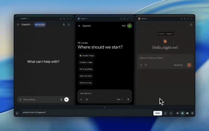The image size is (209, 131).
Task: Click ChatGPT voice mode waveform button
Action: tap(66, 100)
